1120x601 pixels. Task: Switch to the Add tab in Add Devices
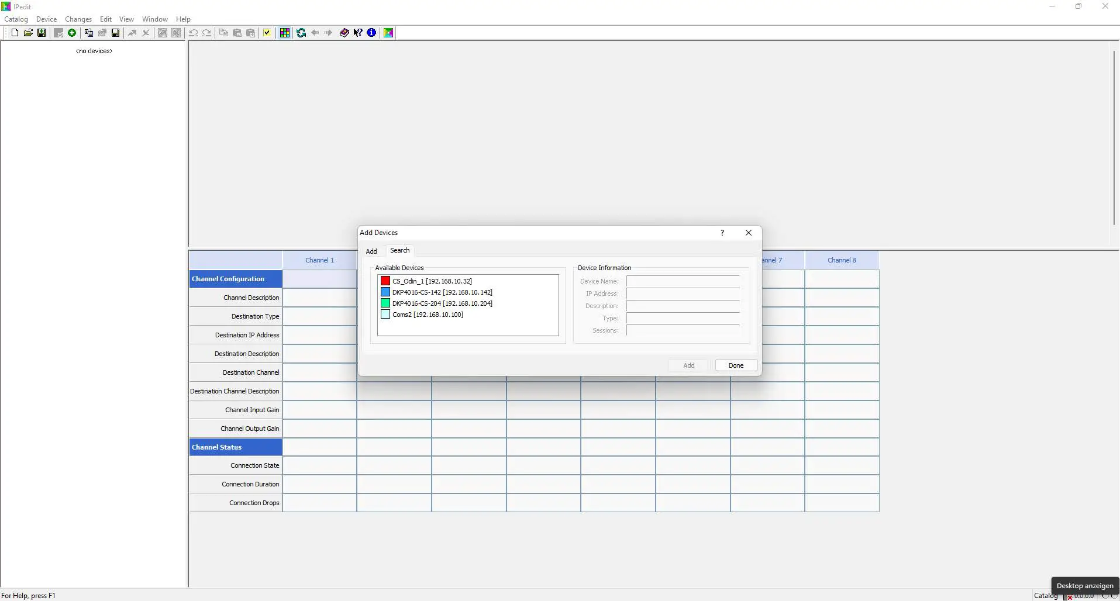(x=371, y=251)
